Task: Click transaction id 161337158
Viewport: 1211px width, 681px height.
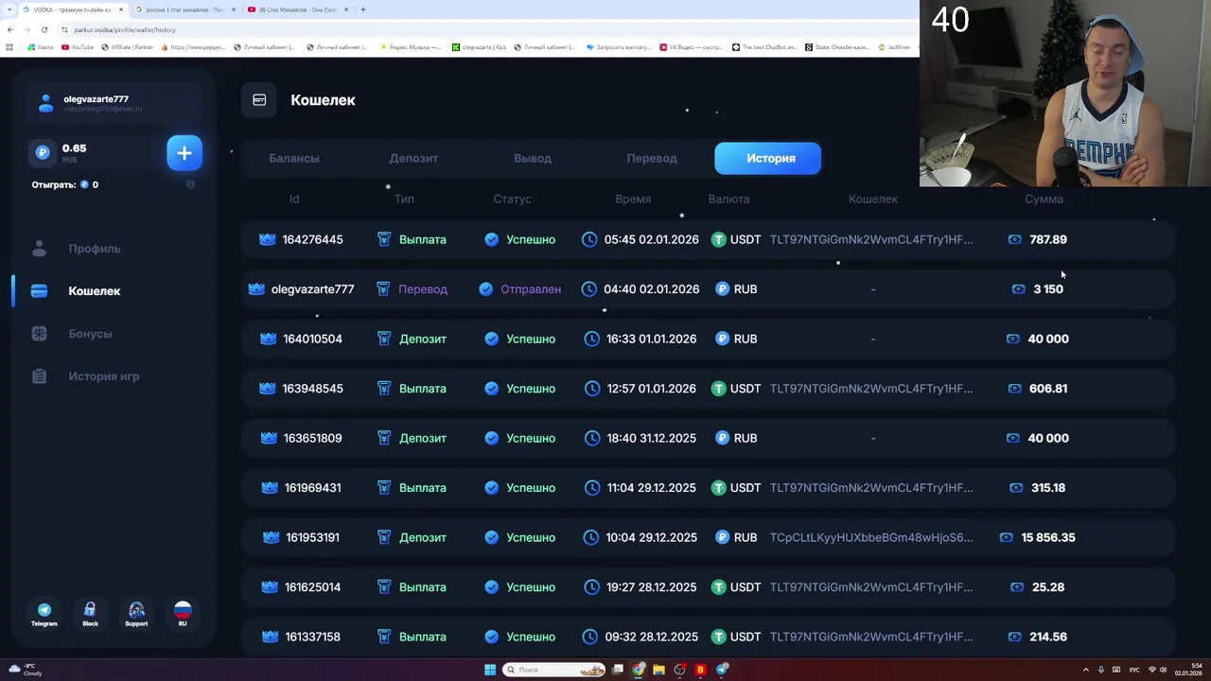Action: (x=312, y=637)
